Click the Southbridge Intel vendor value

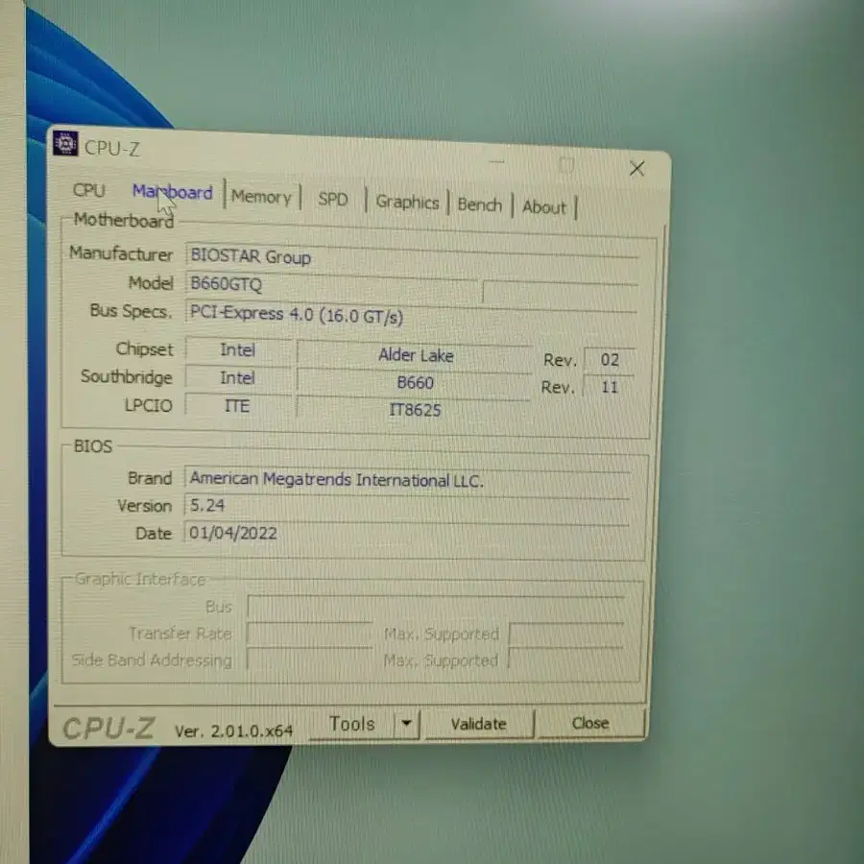click(x=237, y=378)
